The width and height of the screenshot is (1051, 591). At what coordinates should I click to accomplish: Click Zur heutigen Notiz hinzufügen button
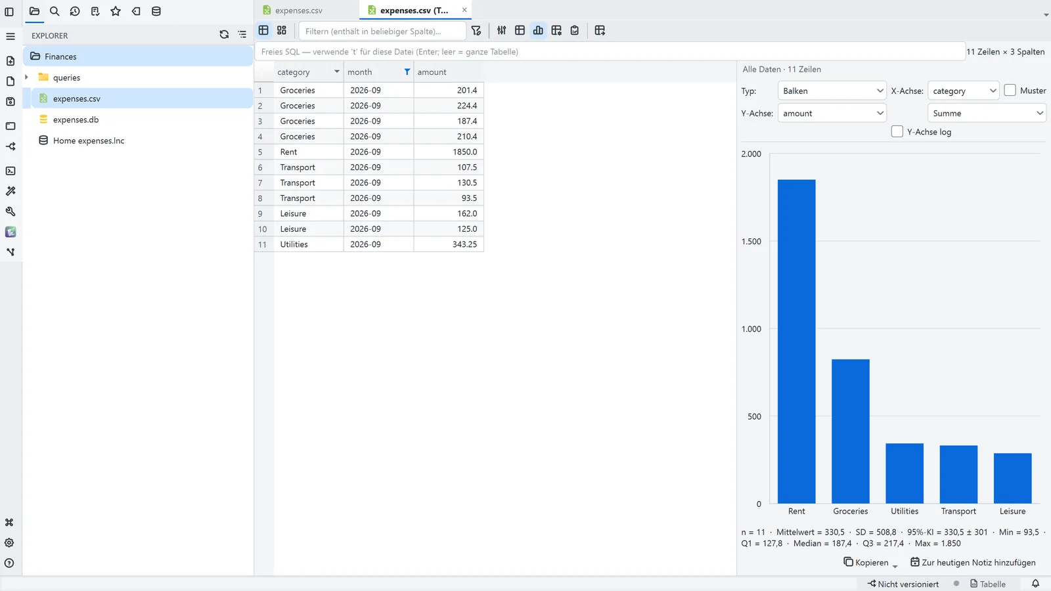pyautogui.click(x=973, y=562)
